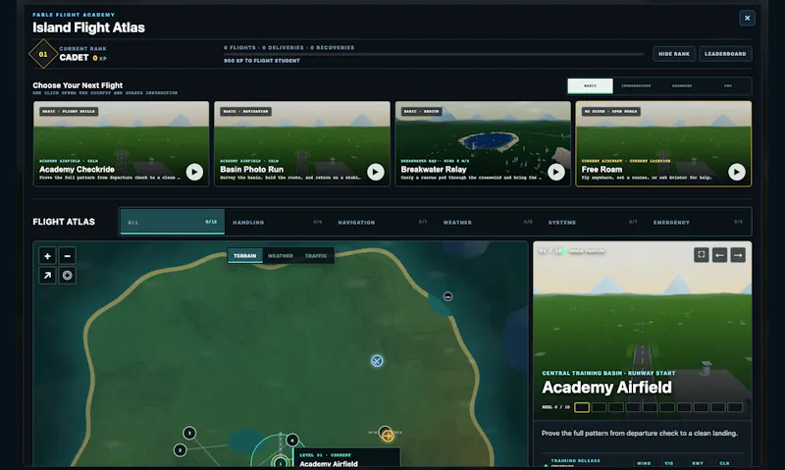Select the Basic difficulty tab
Image resolution: width=785 pixels, height=470 pixels.
tap(591, 85)
